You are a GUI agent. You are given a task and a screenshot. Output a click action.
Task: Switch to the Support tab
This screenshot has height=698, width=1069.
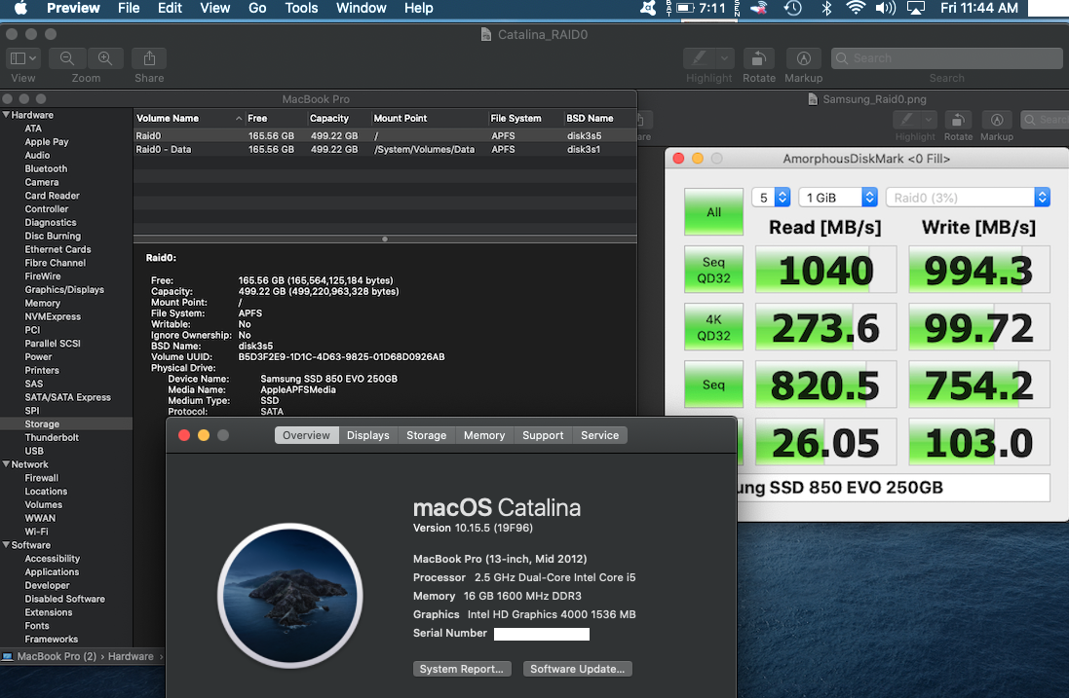point(543,436)
